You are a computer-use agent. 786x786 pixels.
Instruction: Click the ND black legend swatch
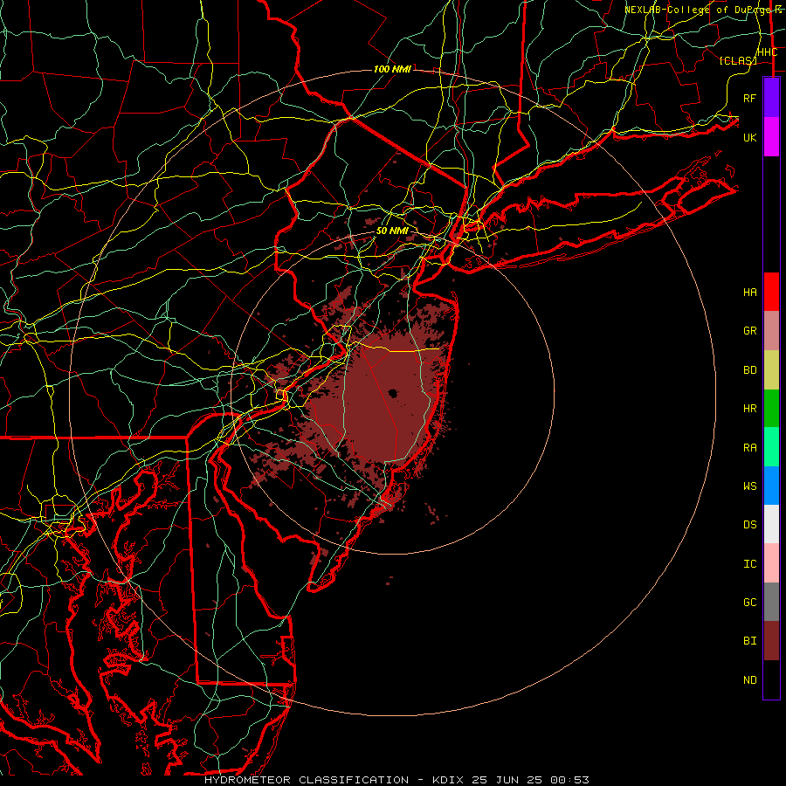pos(771,679)
